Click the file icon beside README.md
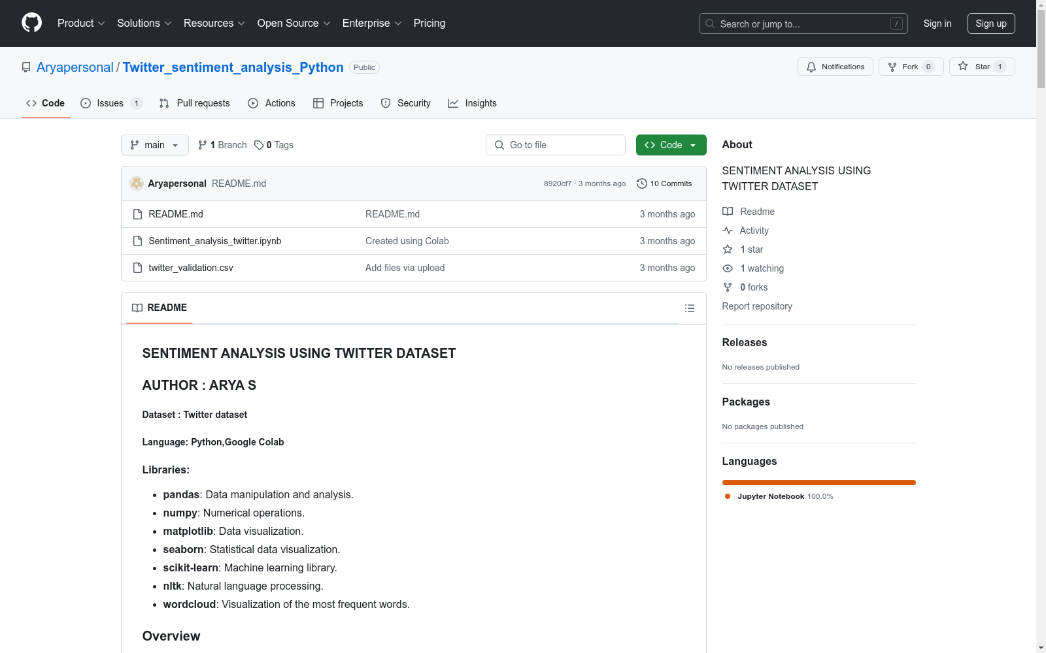The width and height of the screenshot is (1046, 653). [137, 214]
